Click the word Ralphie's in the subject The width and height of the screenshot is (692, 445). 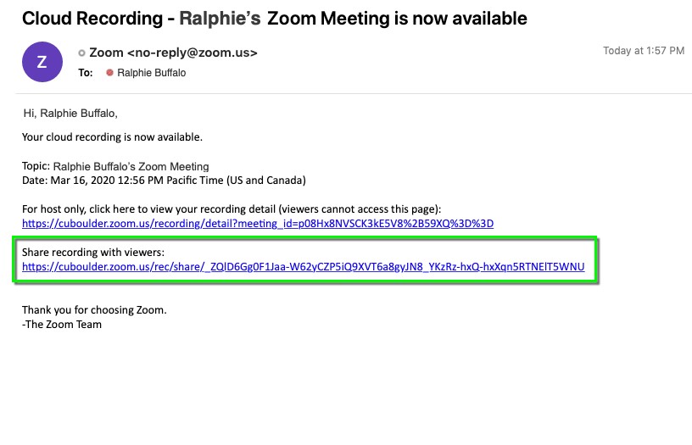coord(220,18)
